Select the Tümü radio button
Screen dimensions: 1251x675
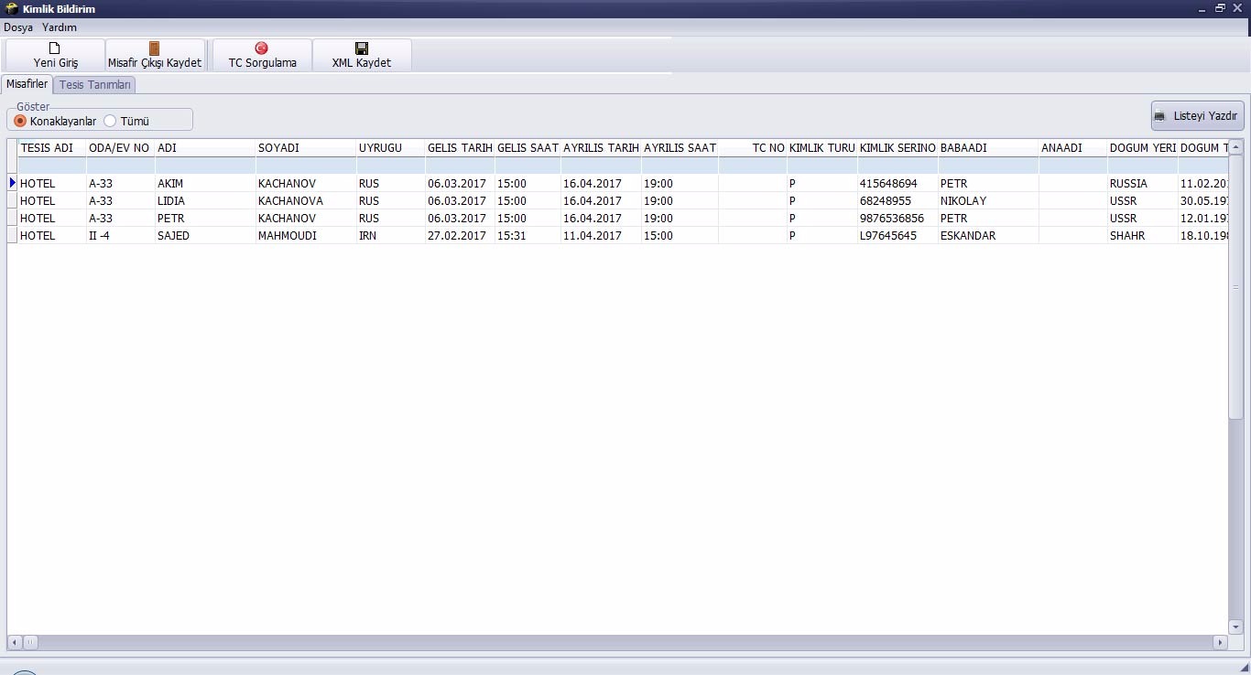111,121
